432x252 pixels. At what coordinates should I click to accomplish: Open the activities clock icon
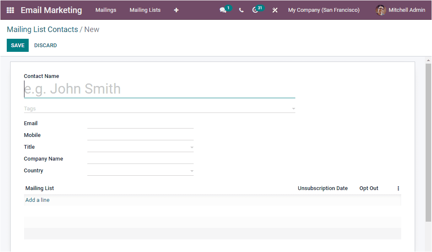pyautogui.click(x=255, y=10)
